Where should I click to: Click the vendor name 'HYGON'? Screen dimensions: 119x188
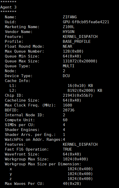click(x=69, y=32)
